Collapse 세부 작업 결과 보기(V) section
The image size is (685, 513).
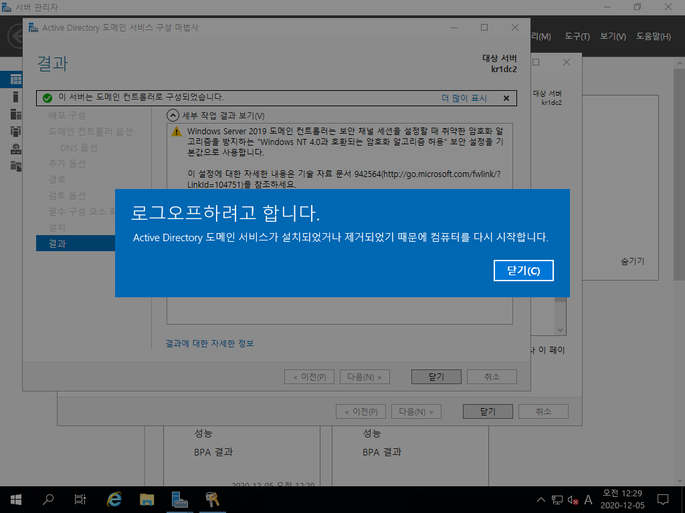pos(173,116)
